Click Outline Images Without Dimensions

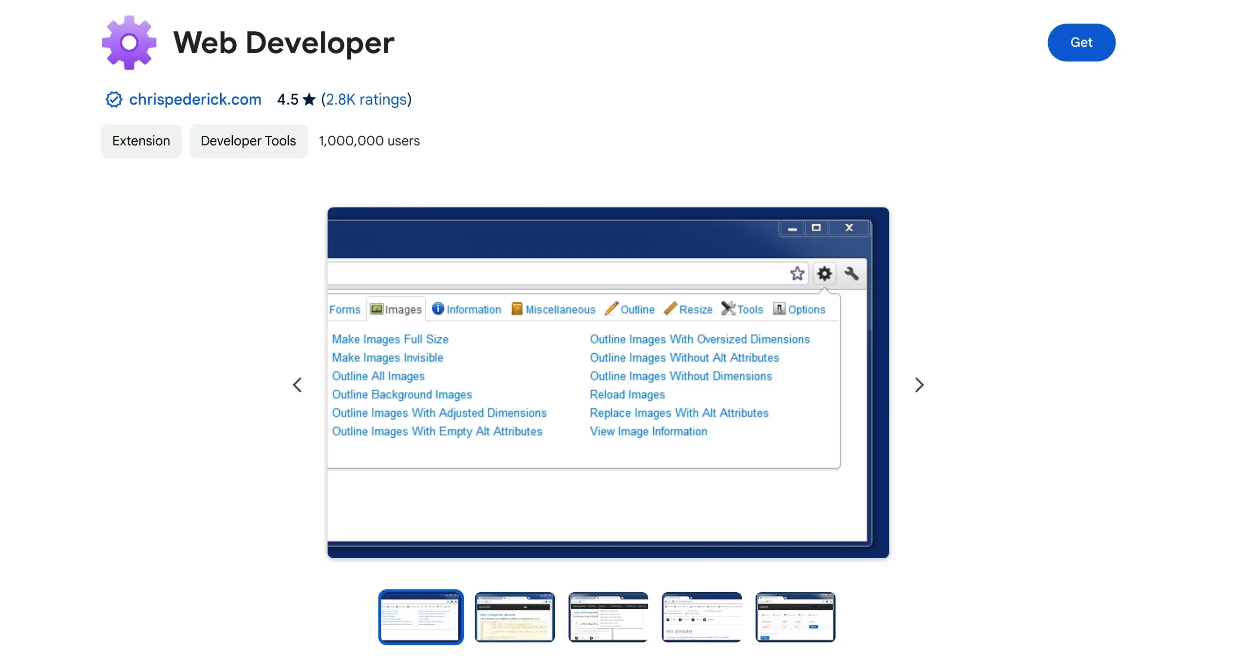[680, 376]
